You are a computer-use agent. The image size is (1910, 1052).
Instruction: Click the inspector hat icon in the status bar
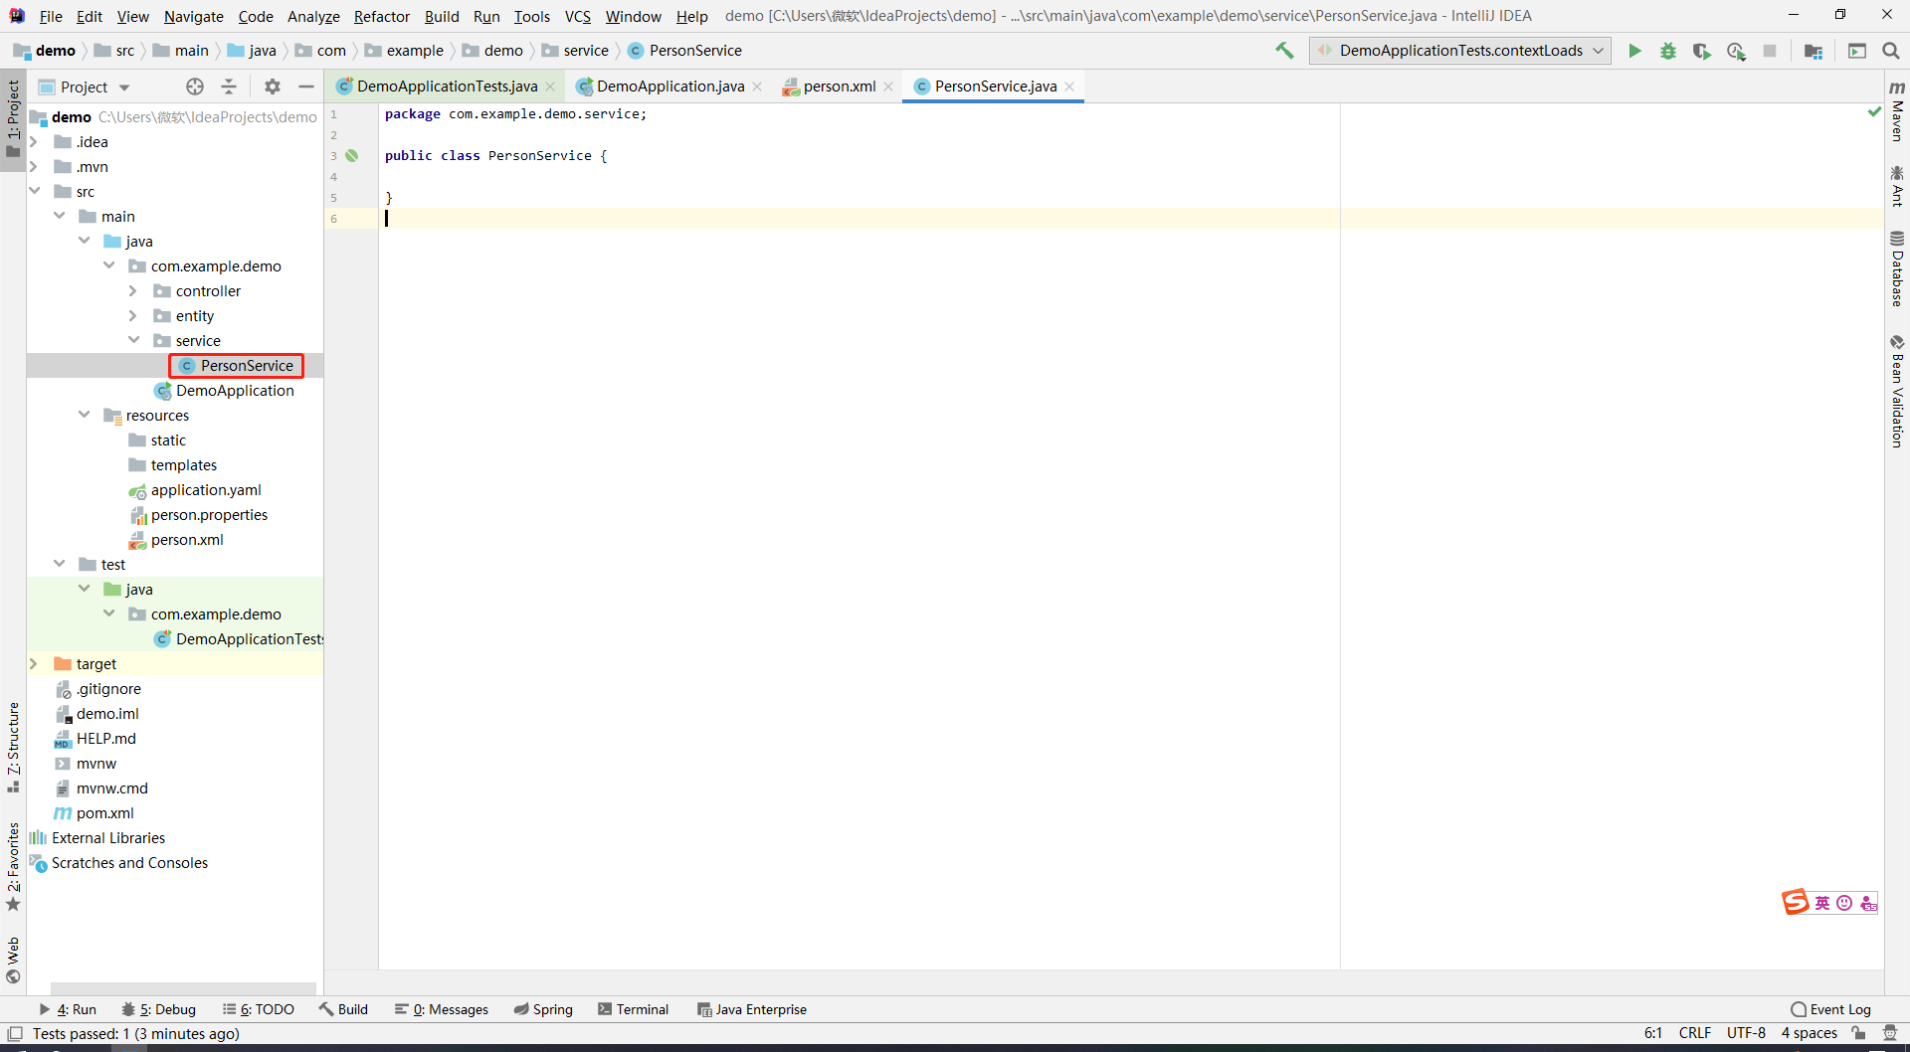click(x=1890, y=1034)
